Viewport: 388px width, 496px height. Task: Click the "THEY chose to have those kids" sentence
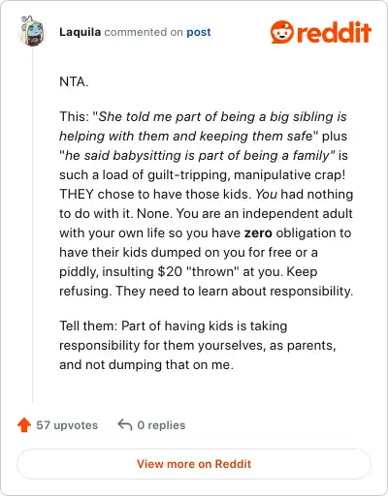pyautogui.click(x=155, y=194)
